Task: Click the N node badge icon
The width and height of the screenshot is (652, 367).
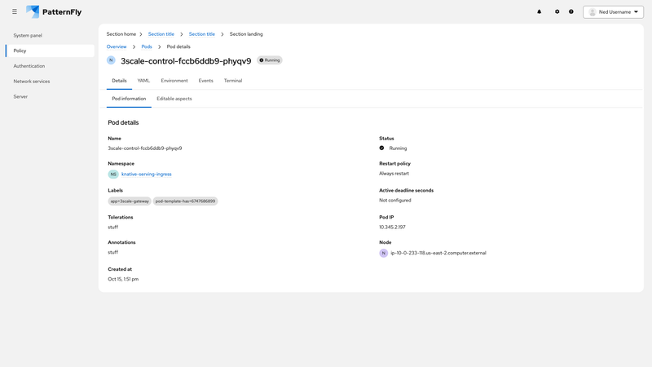Action: click(383, 253)
